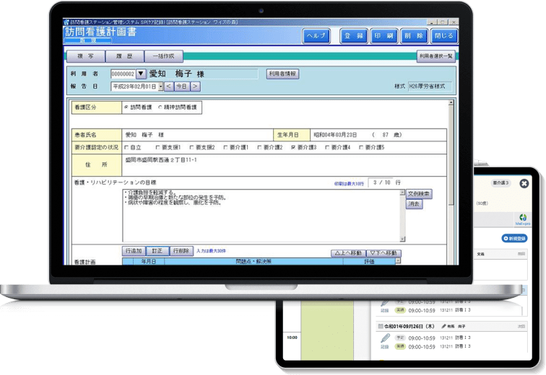
Task: Click the 文例検索 example search button
Action: click(419, 194)
